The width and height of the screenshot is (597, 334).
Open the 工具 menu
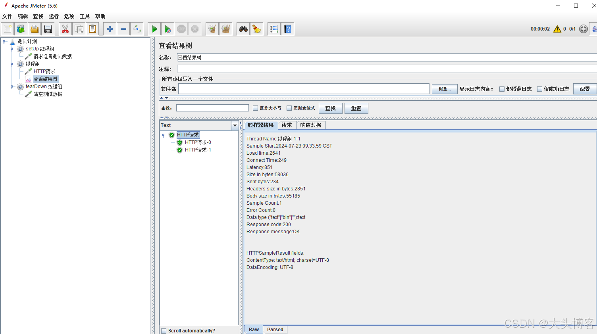pos(85,16)
